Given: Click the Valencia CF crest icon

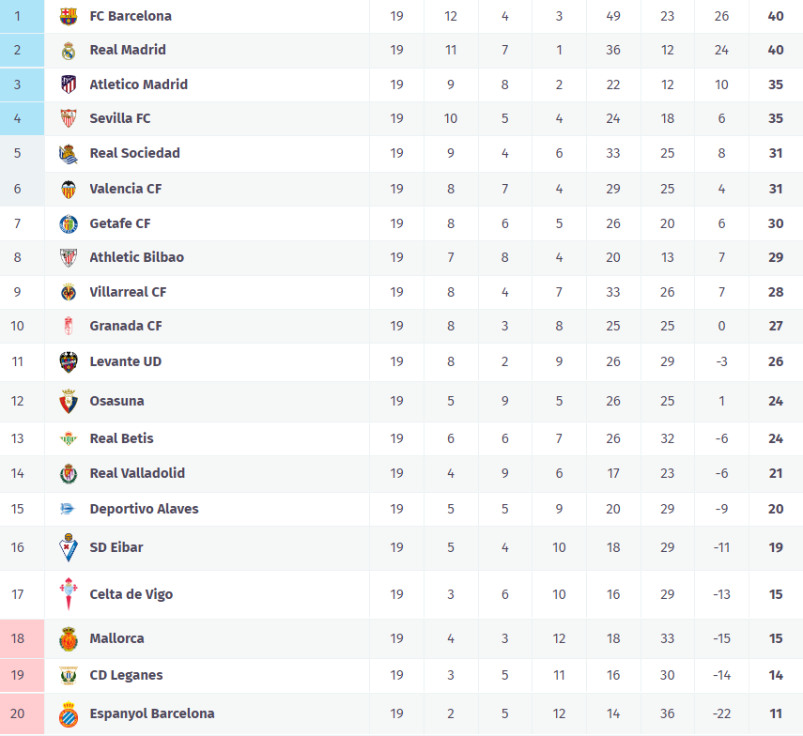Looking at the screenshot, I should pyautogui.click(x=69, y=189).
